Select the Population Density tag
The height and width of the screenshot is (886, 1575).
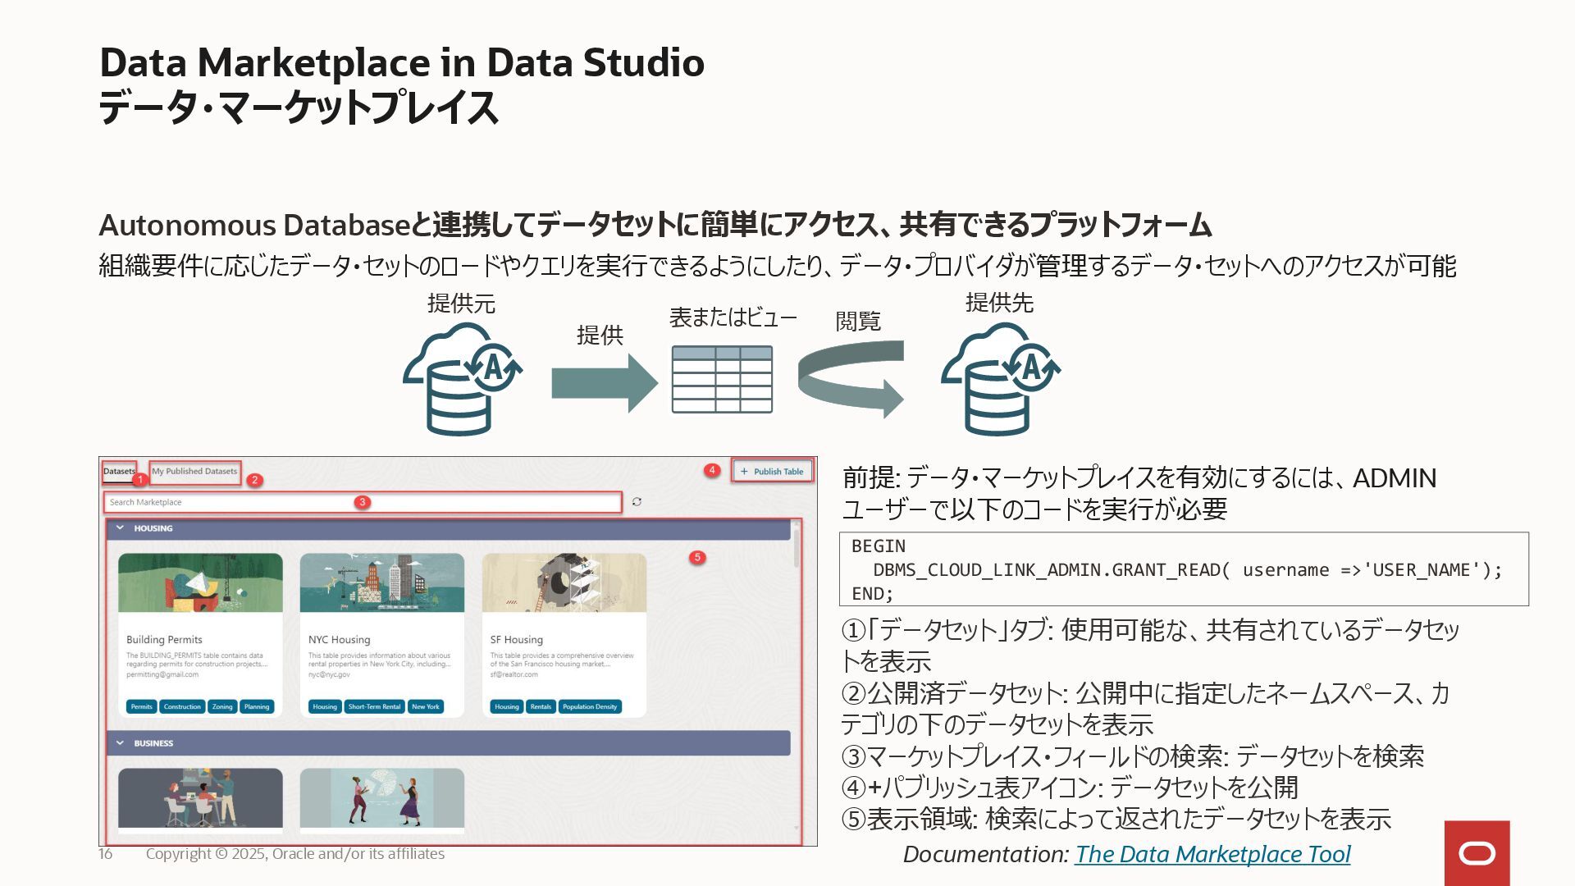coord(589,706)
